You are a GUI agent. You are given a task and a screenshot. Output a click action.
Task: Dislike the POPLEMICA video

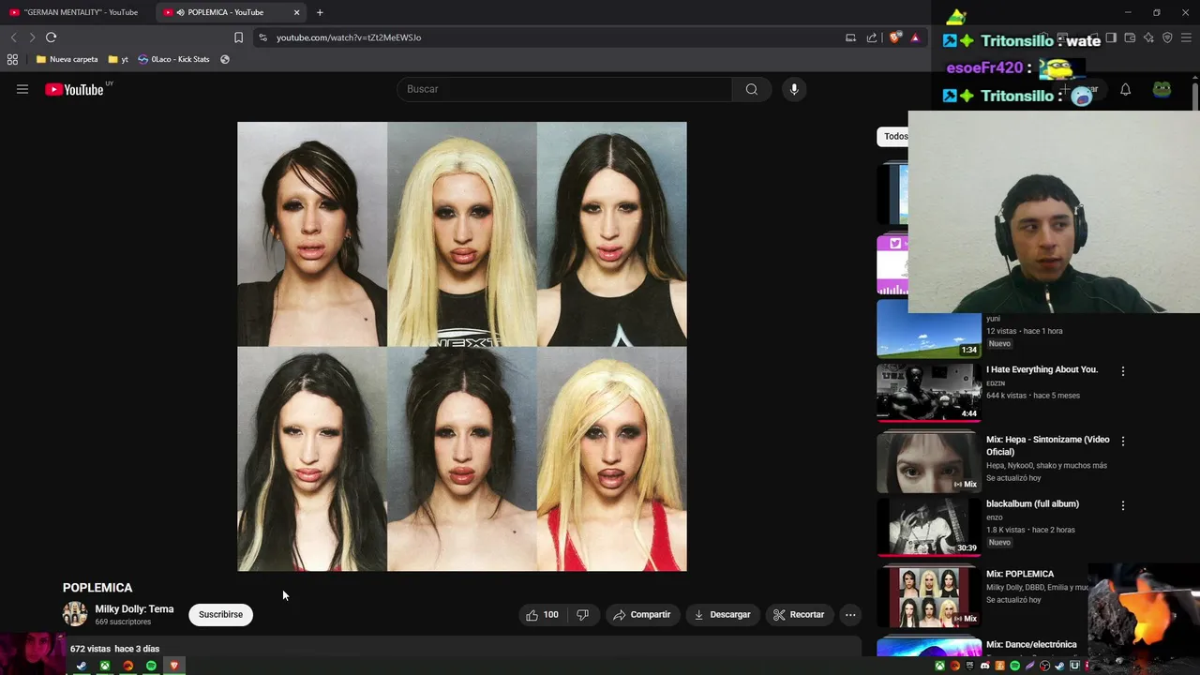(x=583, y=615)
